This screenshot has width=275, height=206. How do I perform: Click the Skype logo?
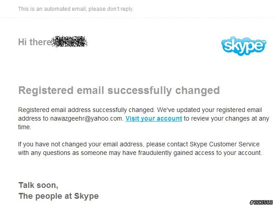243,46
